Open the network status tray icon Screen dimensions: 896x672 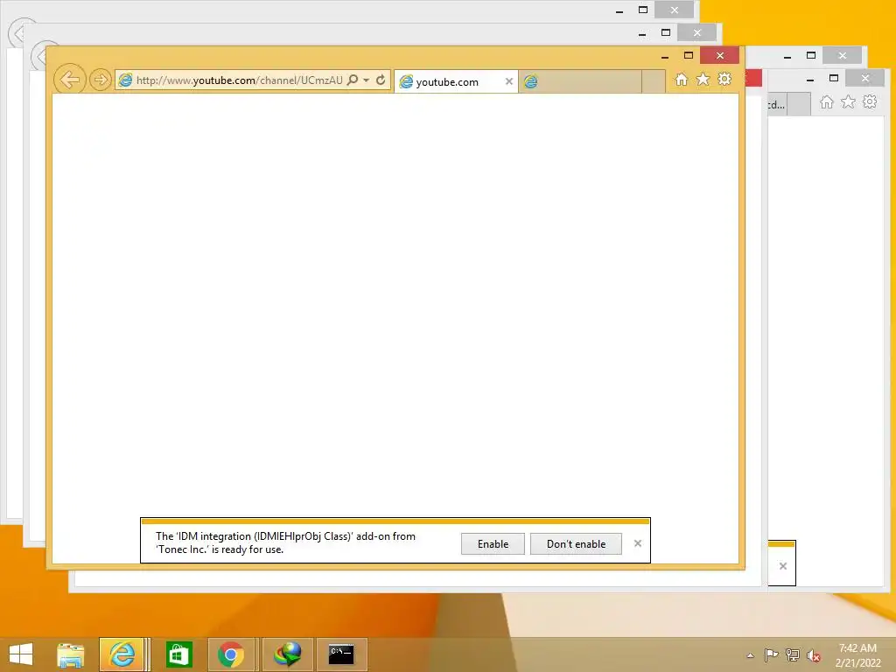[793, 655]
